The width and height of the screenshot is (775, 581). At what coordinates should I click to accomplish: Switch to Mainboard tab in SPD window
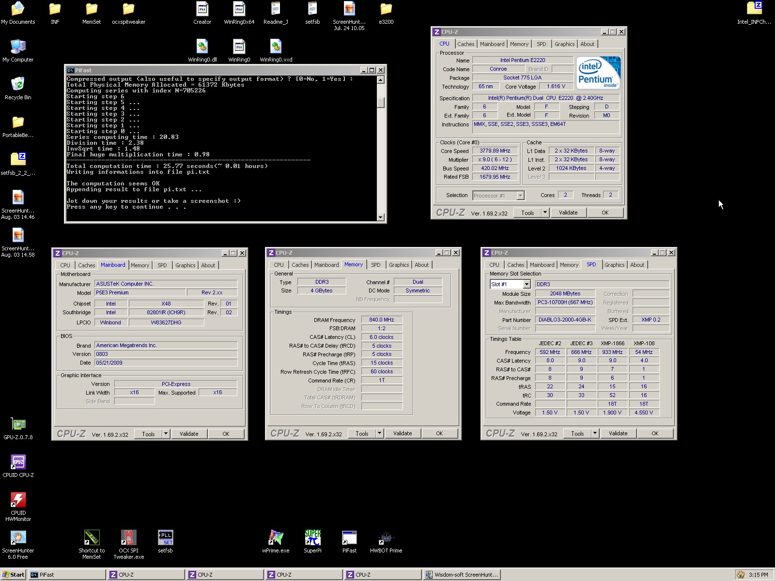coord(542,265)
